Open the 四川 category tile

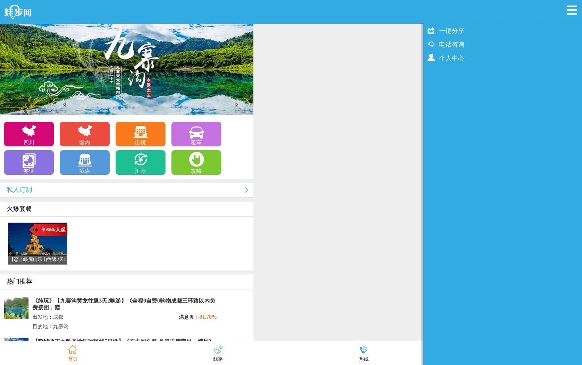[29, 134]
